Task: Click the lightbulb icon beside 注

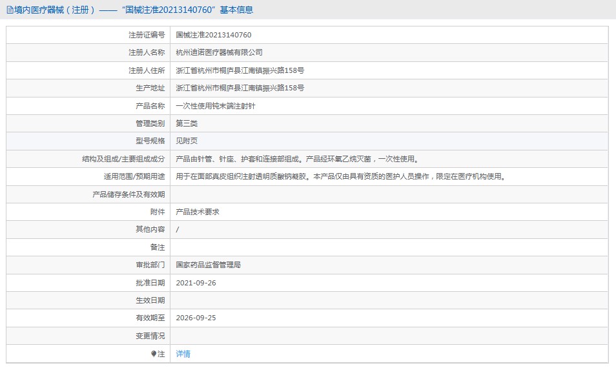Action: [x=154, y=354]
